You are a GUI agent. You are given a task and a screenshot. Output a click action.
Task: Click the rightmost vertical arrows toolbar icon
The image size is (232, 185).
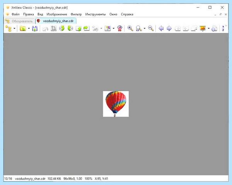click(x=223, y=28)
